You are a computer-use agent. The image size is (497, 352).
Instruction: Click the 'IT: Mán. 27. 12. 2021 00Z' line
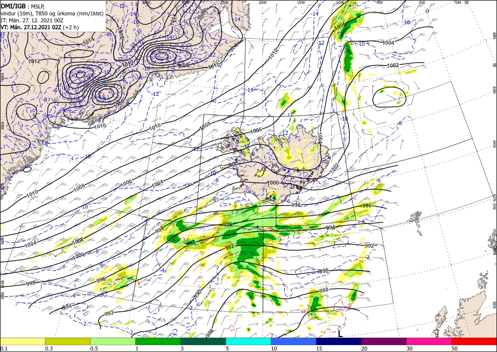(x=32, y=20)
